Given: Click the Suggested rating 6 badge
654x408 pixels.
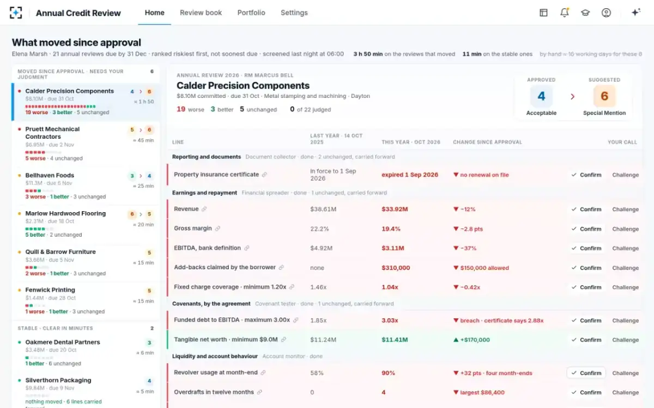Looking at the screenshot, I should tap(604, 96).
